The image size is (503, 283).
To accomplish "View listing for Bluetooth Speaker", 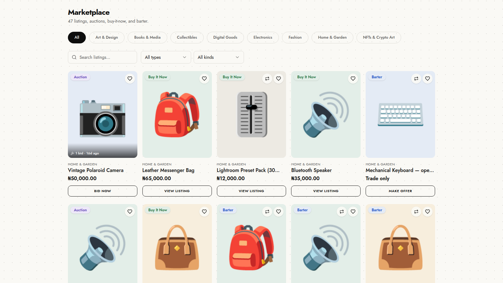I will (x=326, y=191).
